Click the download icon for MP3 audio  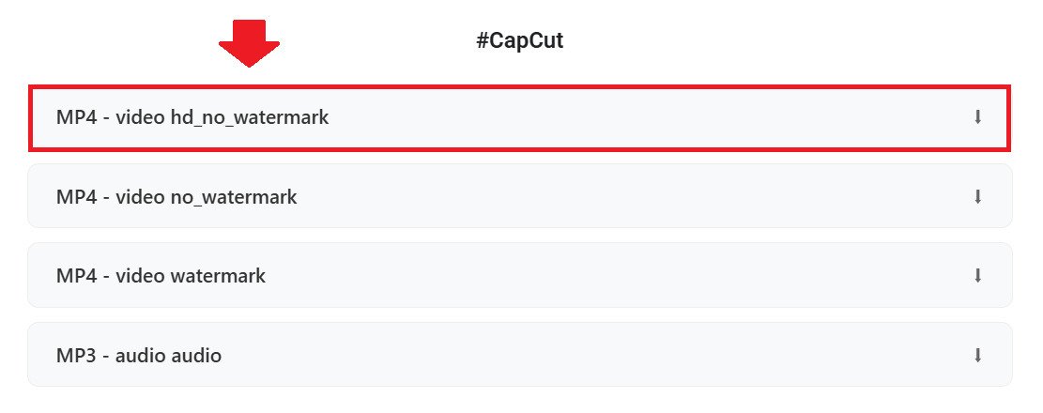tap(977, 356)
